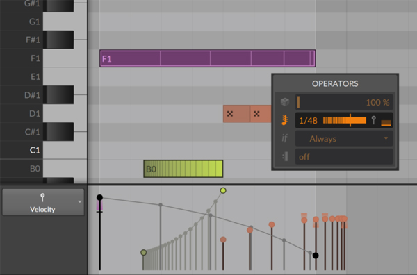Viewport: 417px width, 275px height.
Task: Click the Recurrence icon beside the 'off' field
Action: point(285,156)
